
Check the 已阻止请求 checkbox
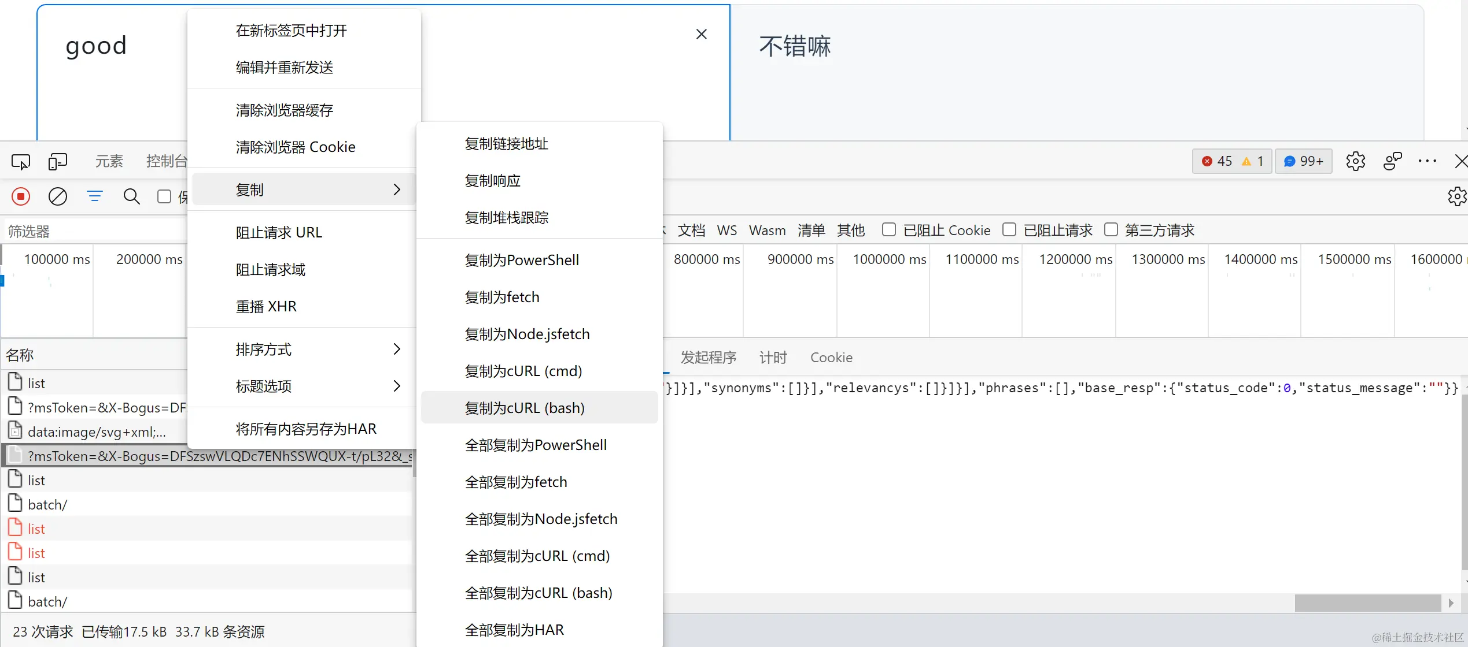click(x=1009, y=230)
